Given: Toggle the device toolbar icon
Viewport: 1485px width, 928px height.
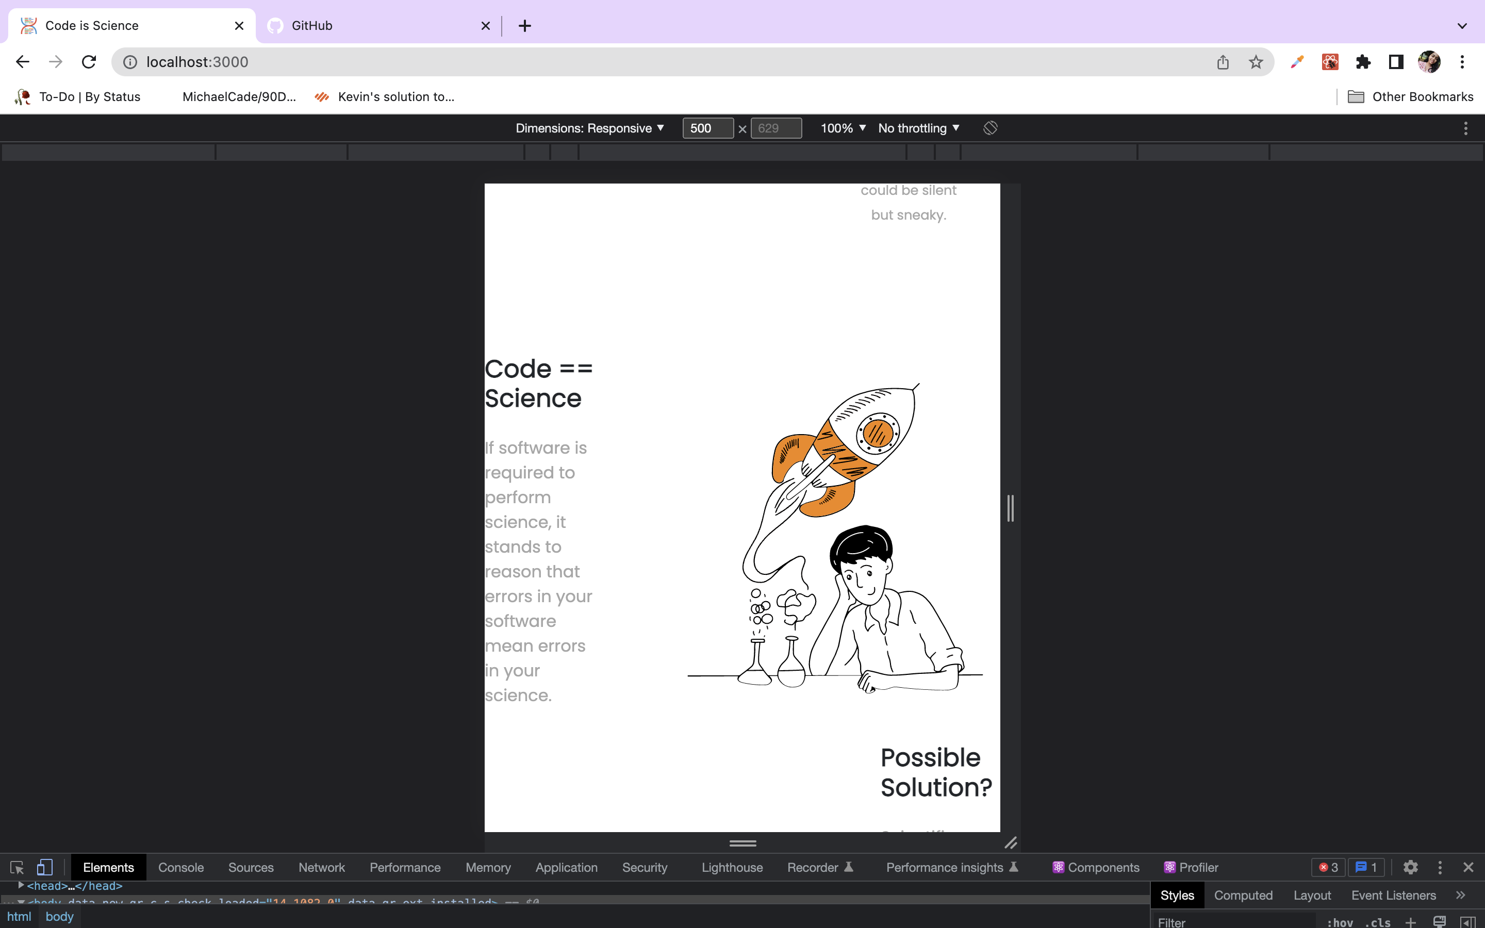Looking at the screenshot, I should coord(44,867).
